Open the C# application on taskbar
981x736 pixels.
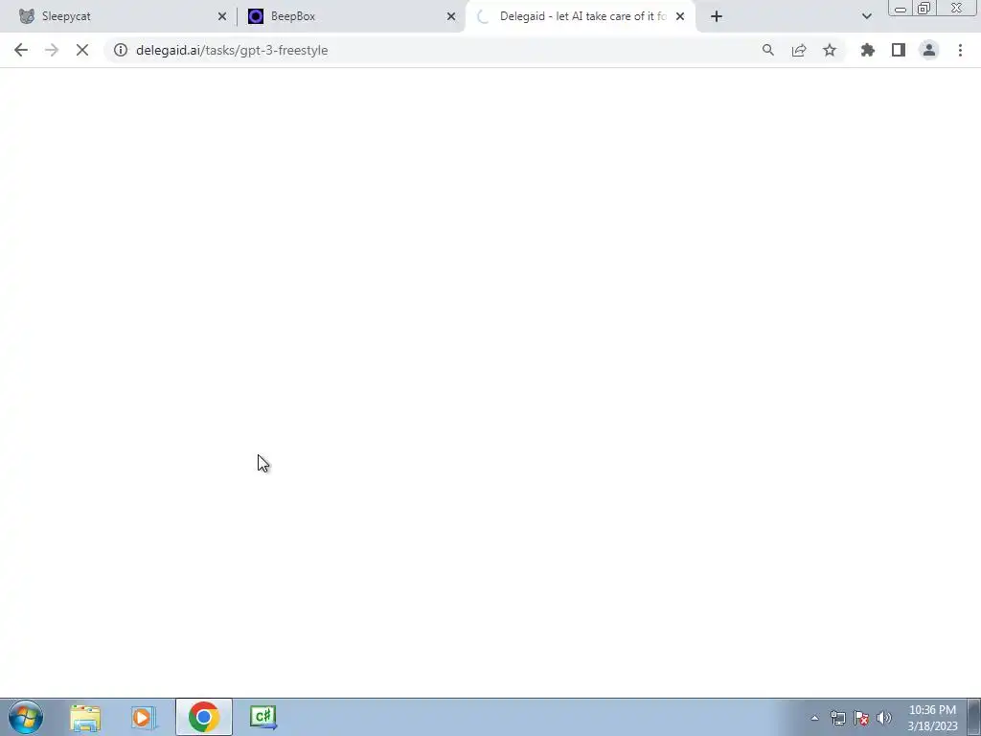[262, 717]
